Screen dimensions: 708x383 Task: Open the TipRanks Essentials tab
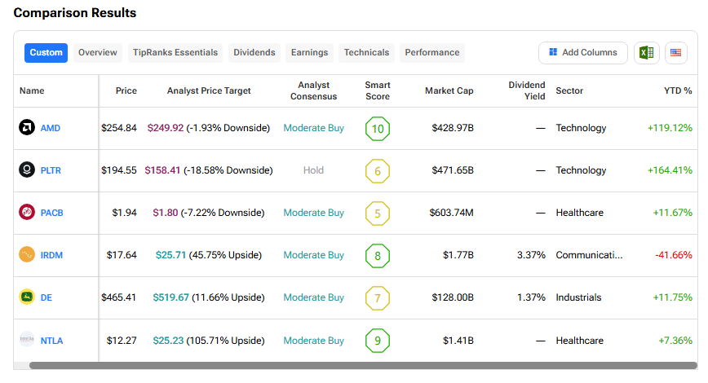coord(175,53)
